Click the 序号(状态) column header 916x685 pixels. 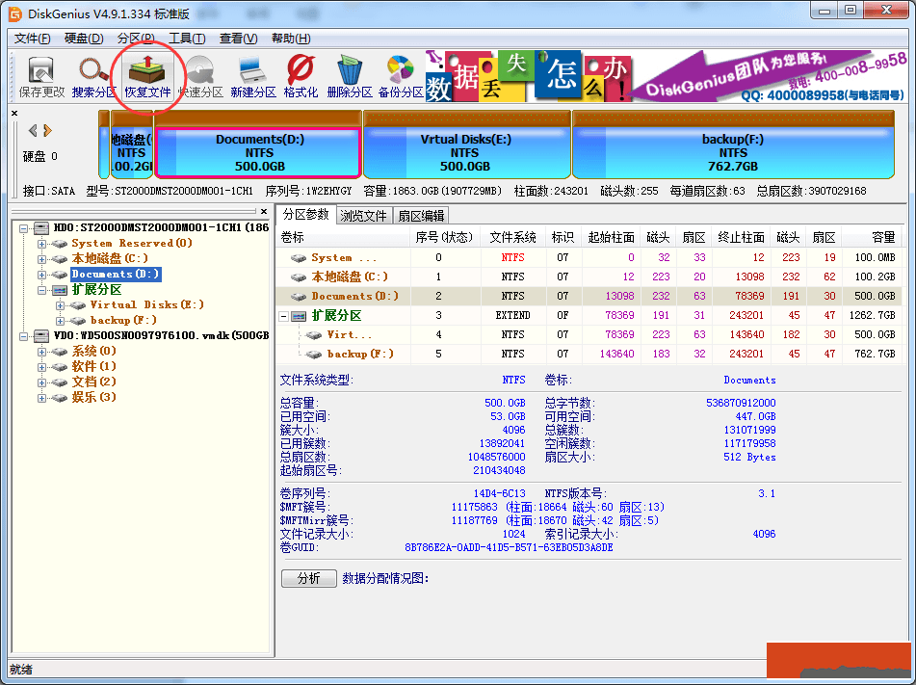tap(446, 237)
